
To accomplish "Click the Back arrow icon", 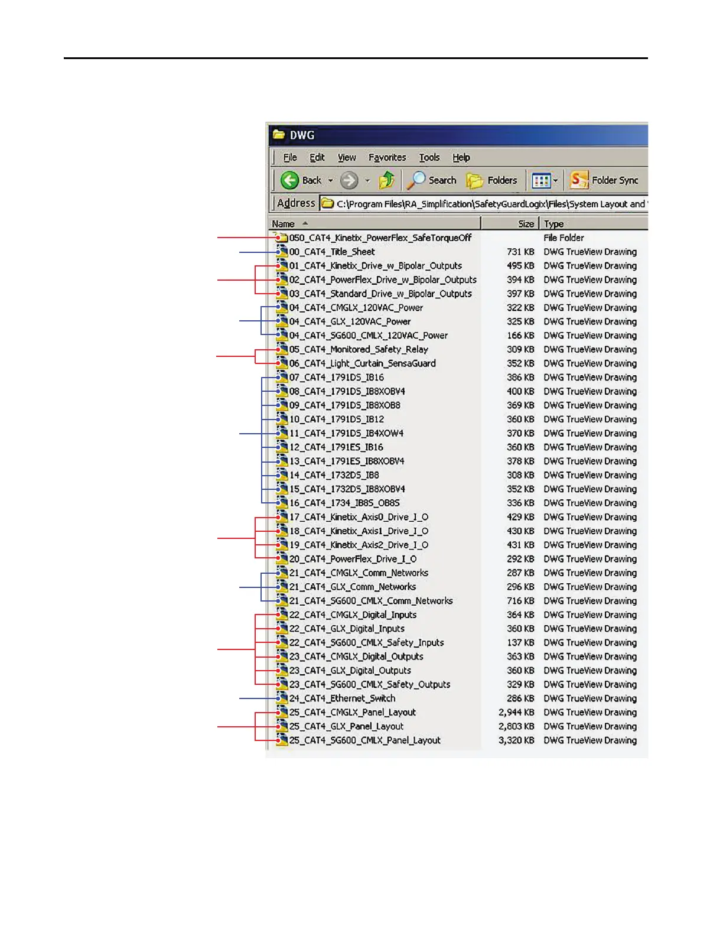I will (x=289, y=180).
